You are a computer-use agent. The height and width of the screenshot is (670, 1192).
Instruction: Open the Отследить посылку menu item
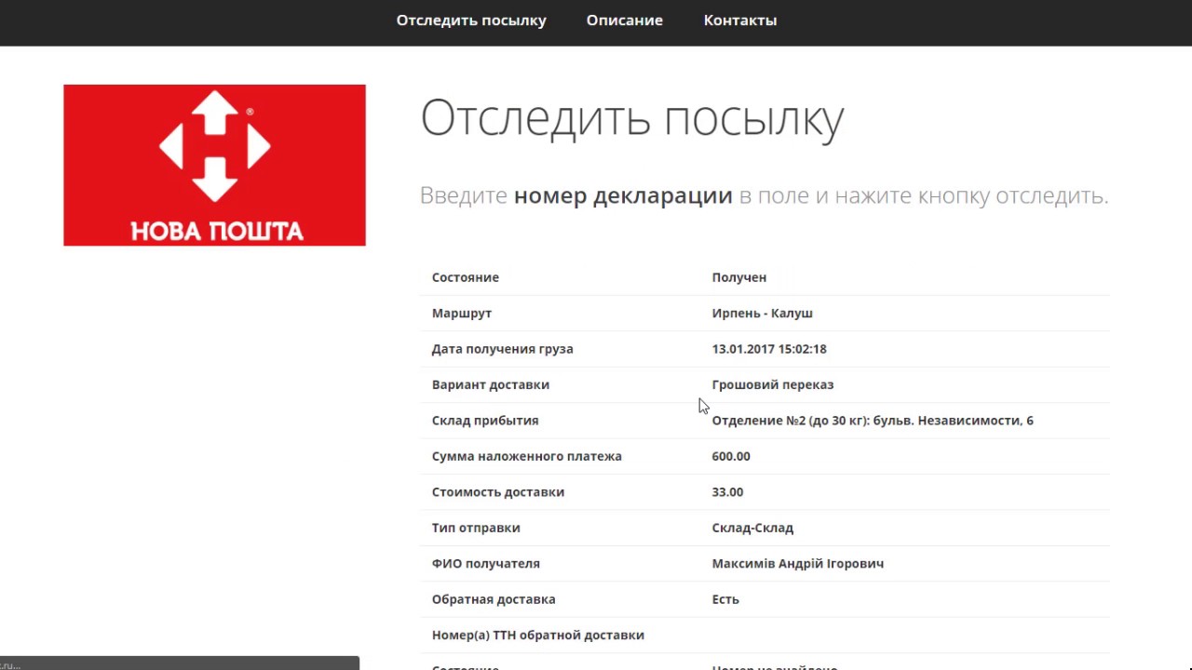[471, 20]
